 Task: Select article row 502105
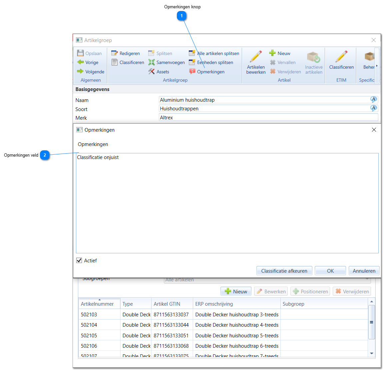coord(223,335)
